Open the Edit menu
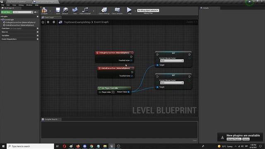Screen dimensions: 265x149 point(8,5)
